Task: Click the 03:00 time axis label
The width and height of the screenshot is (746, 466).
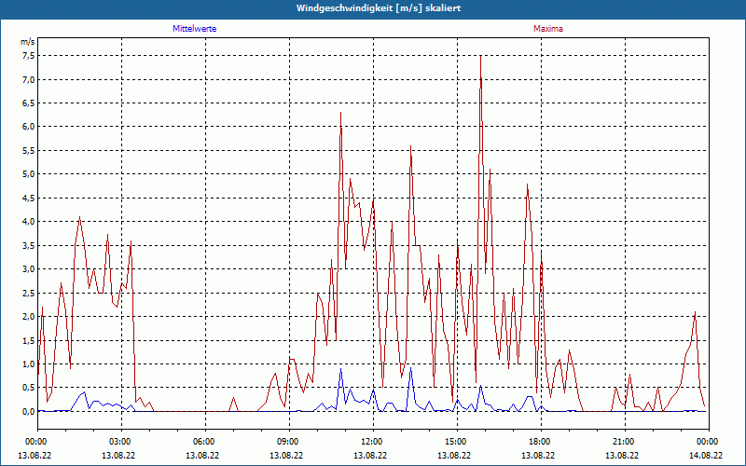Action: pos(121,442)
